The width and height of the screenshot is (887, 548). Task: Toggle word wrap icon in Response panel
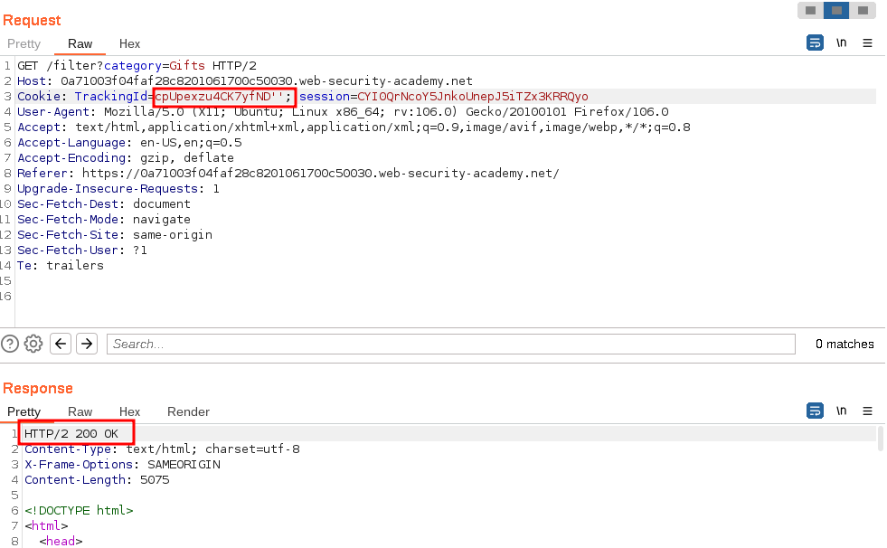[815, 411]
